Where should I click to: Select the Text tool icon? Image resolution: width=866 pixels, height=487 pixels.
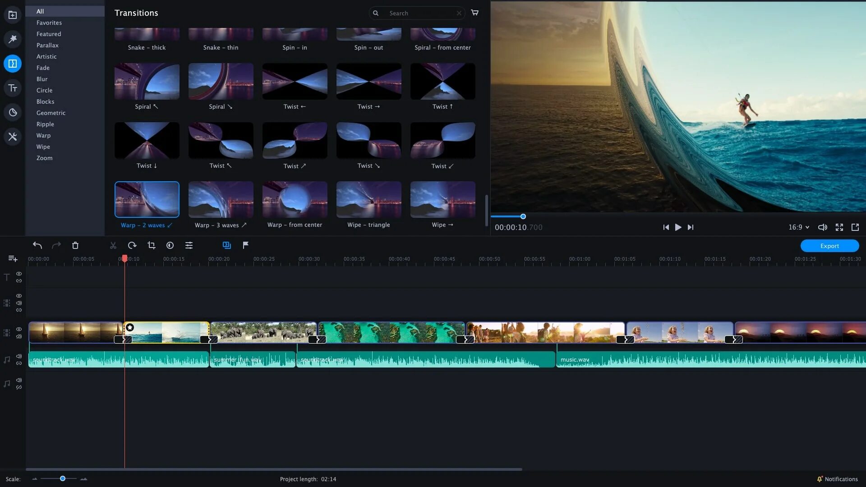[13, 88]
